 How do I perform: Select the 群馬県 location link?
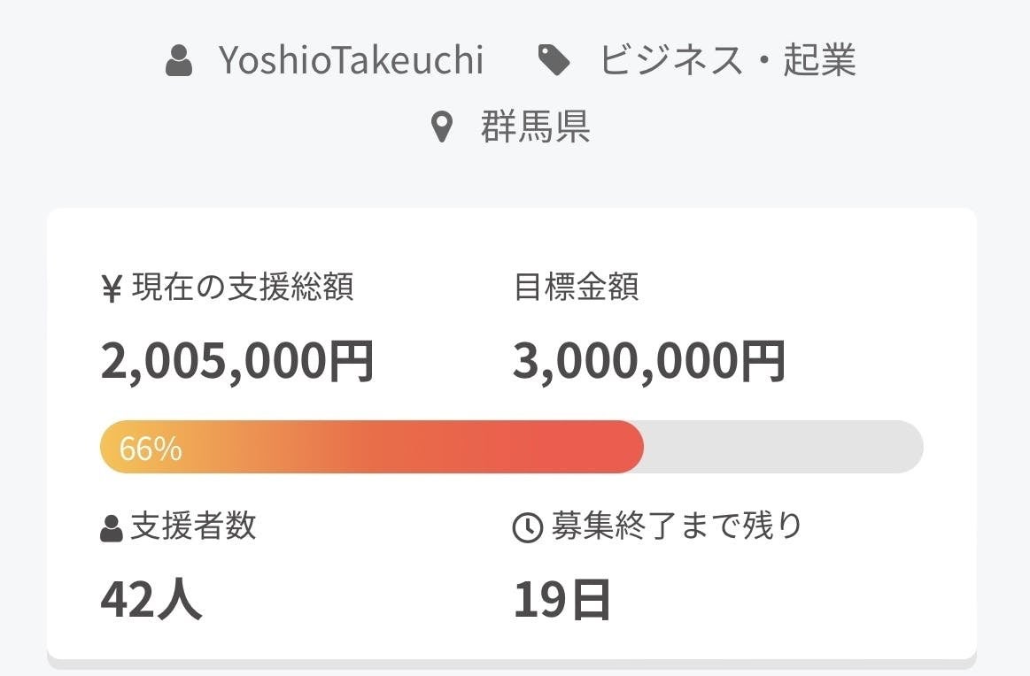pos(535,127)
